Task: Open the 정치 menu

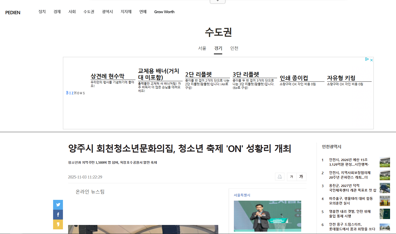Action: [42, 12]
